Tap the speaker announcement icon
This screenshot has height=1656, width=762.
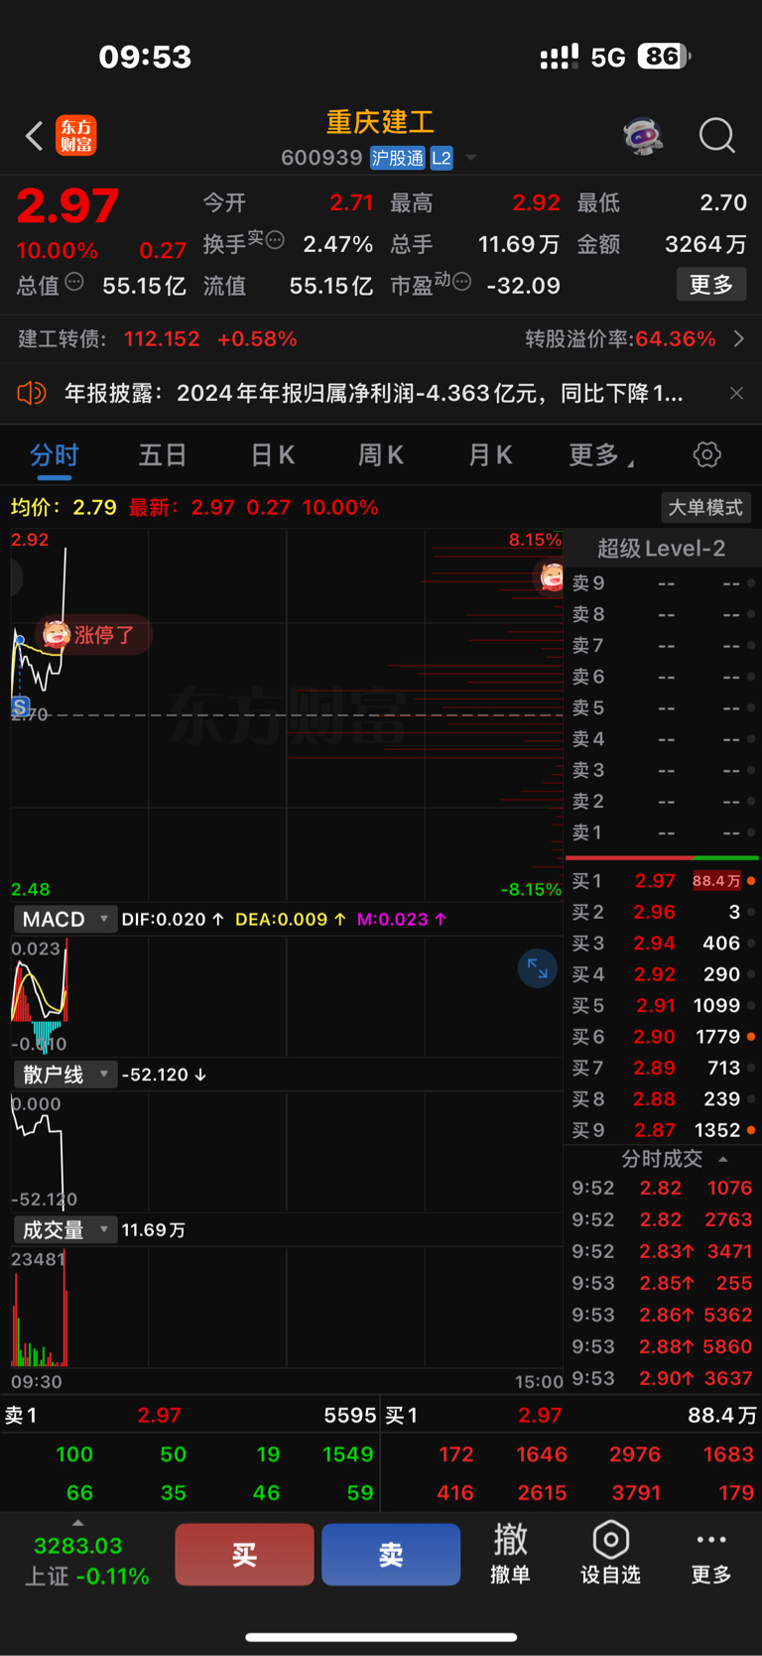click(x=32, y=394)
